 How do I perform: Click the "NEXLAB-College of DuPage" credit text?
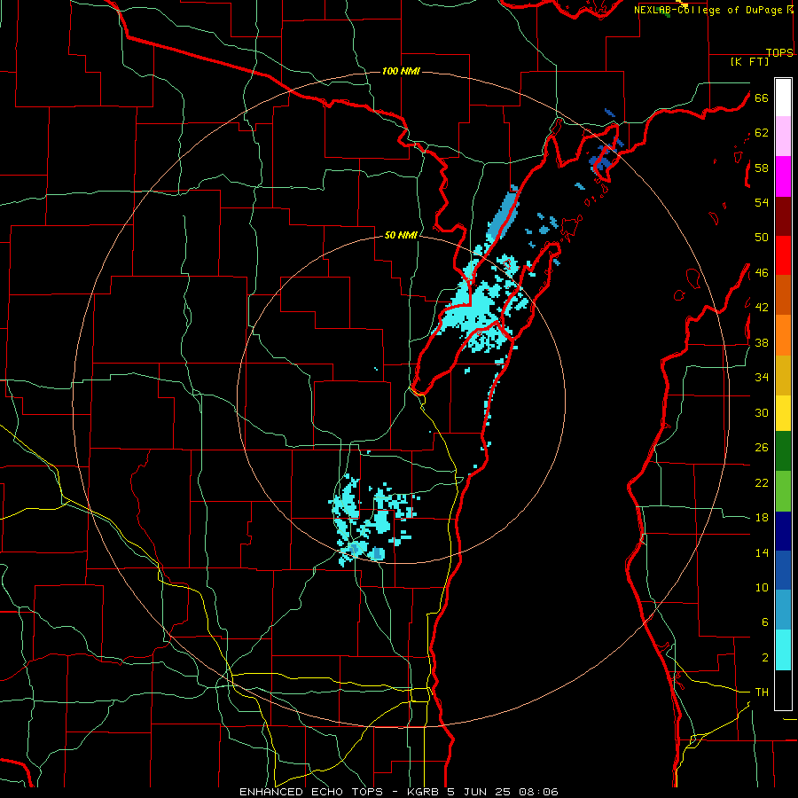click(709, 10)
